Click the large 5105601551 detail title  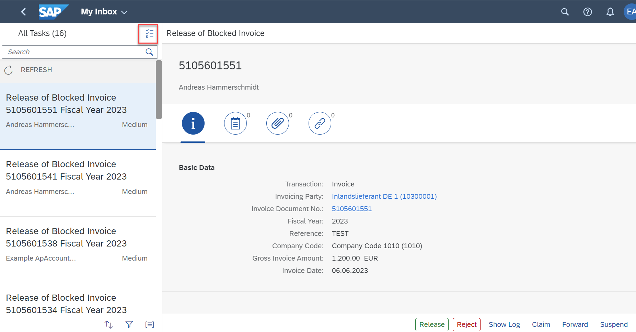tap(210, 66)
